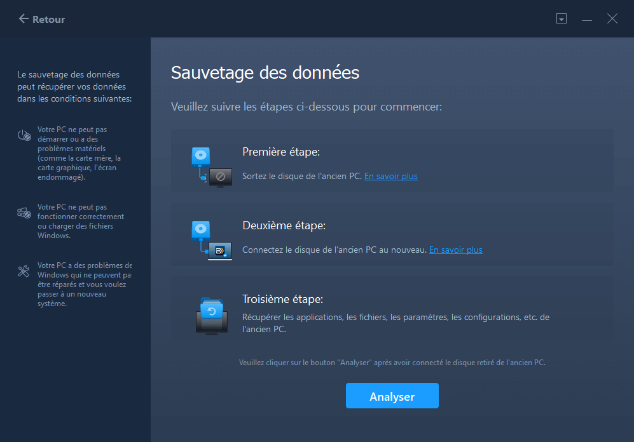The width and height of the screenshot is (634, 442).
Task: Click the Troisième étape recovery folder icon
Action: click(x=211, y=315)
